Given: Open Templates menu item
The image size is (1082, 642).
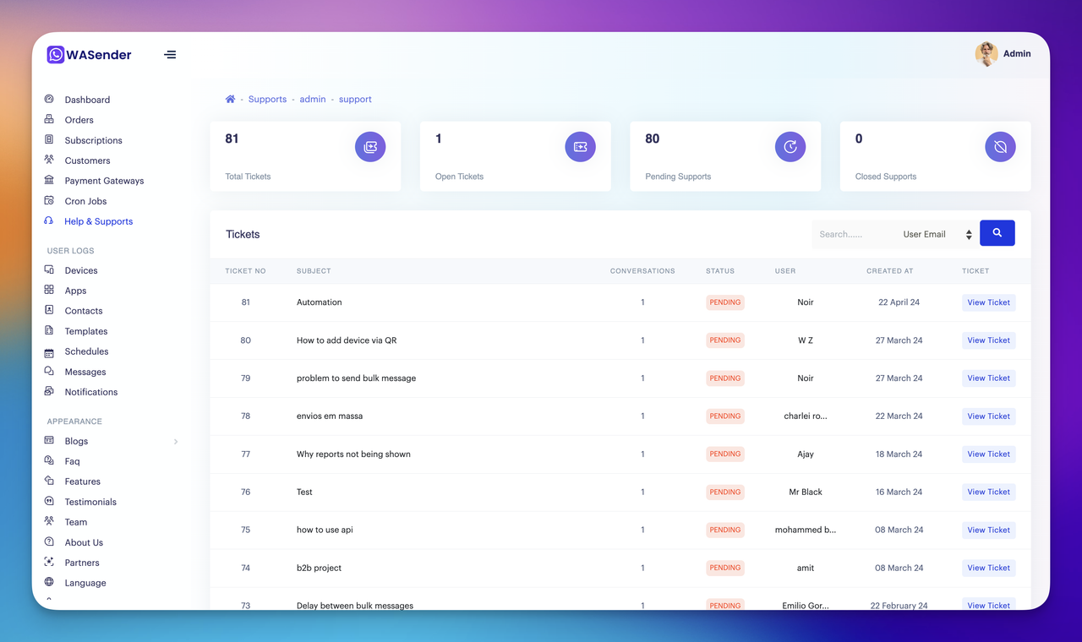Looking at the screenshot, I should coord(86,331).
